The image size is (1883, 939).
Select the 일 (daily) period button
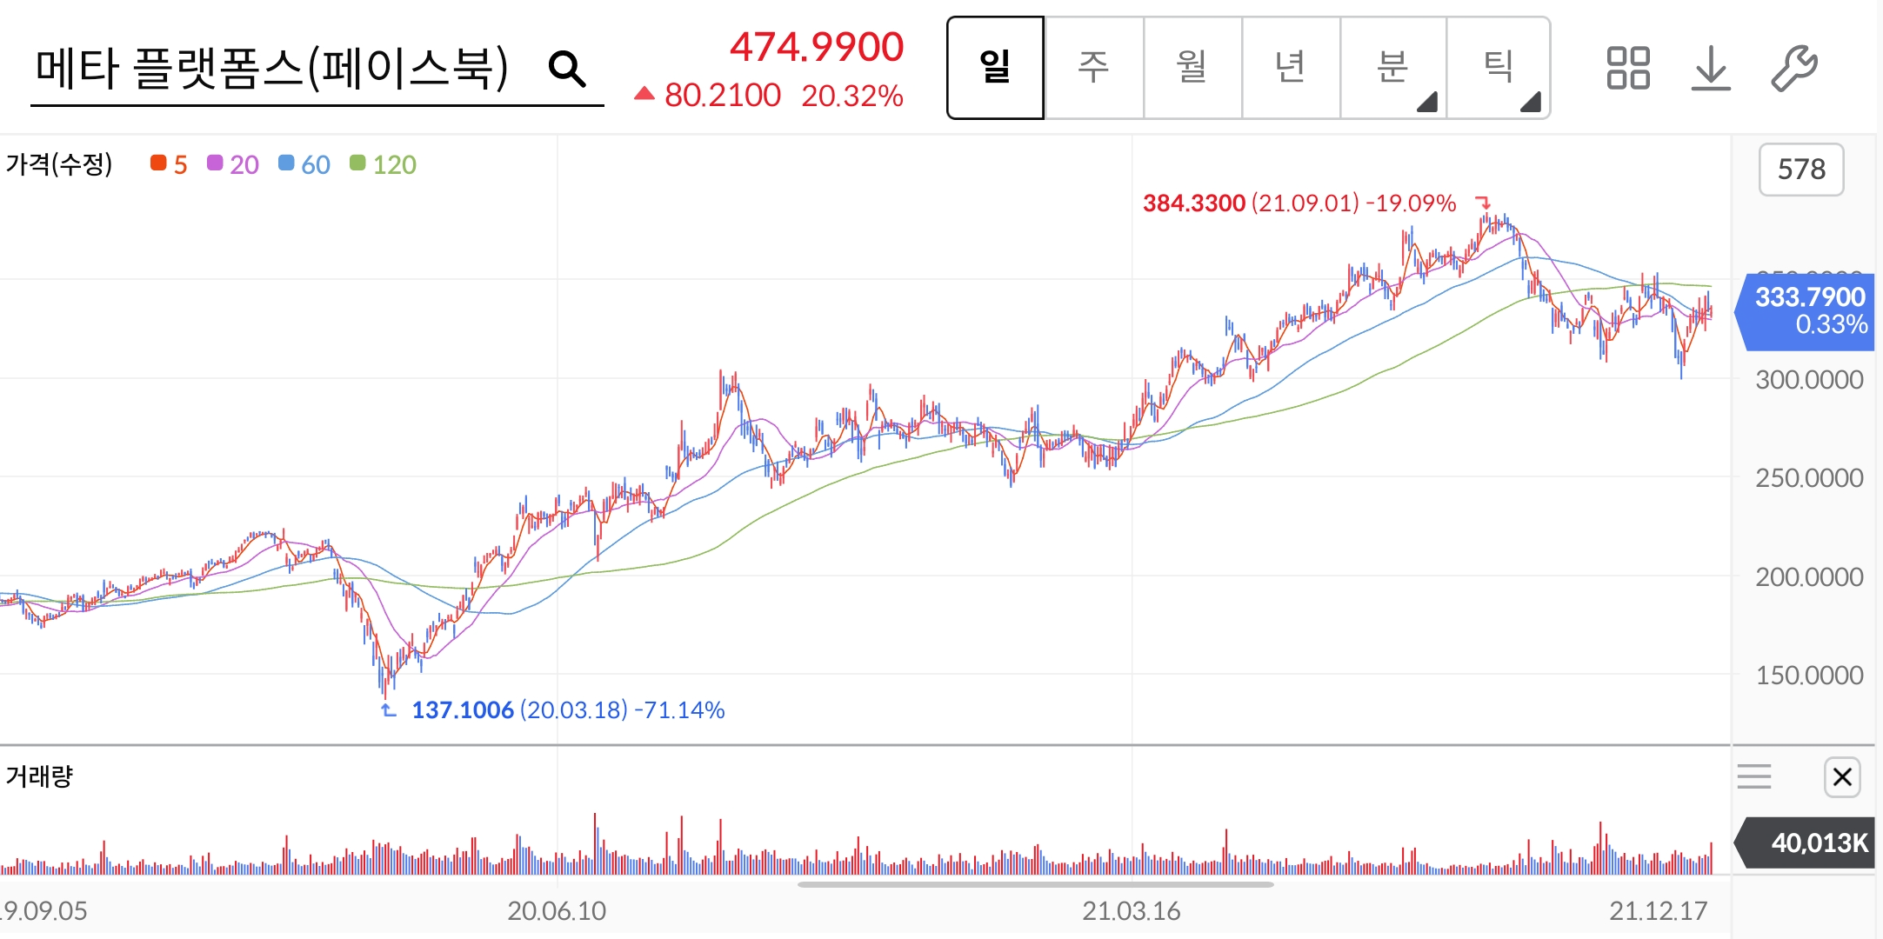[x=995, y=67]
